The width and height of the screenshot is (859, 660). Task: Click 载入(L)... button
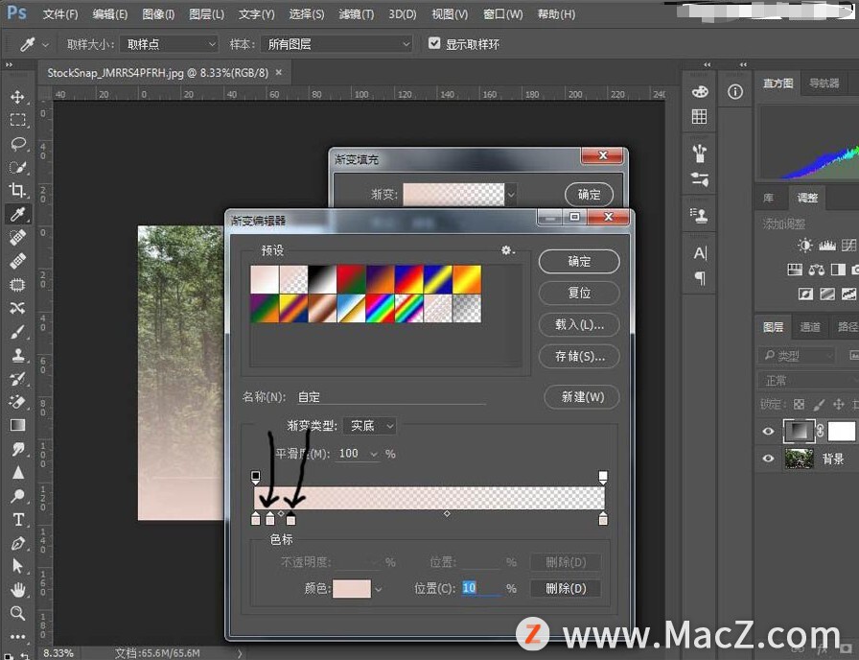point(579,324)
